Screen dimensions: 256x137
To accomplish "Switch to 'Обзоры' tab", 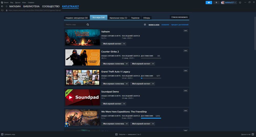I will 146,18.
